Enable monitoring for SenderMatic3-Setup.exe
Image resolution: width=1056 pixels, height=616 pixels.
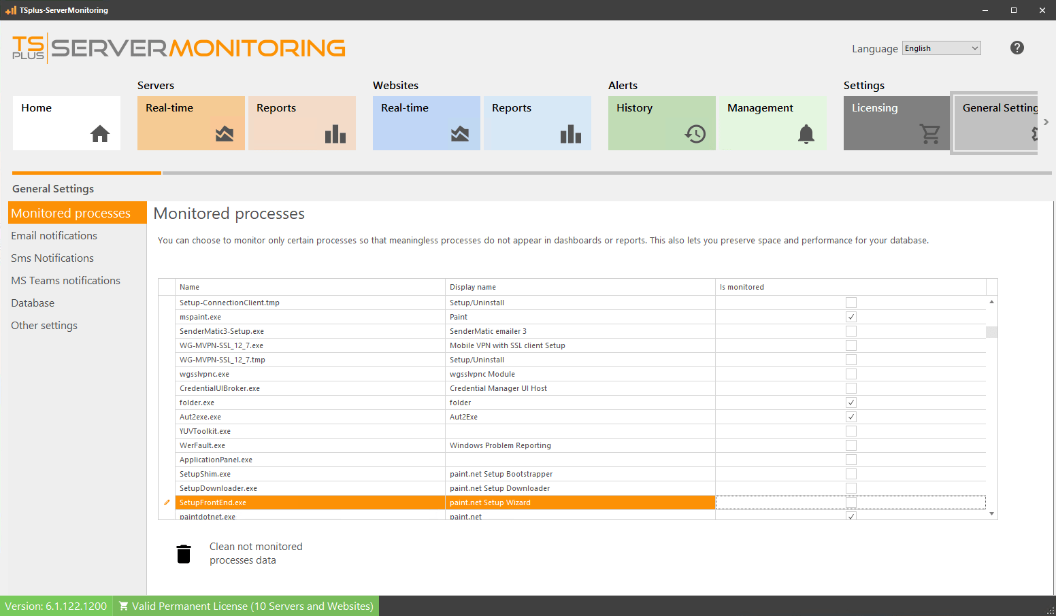coord(851,331)
